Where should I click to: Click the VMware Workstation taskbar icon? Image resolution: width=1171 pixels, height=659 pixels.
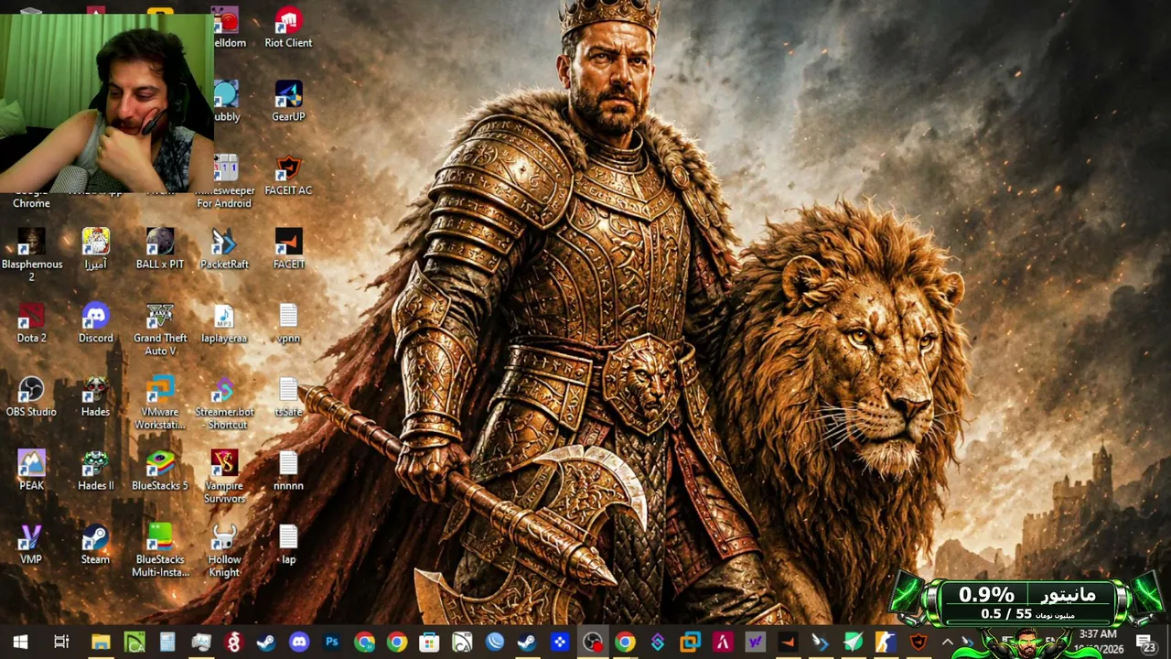691,643
